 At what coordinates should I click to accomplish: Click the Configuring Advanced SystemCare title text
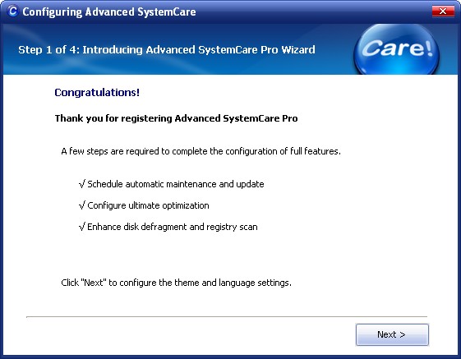click(x=109, y=12)
